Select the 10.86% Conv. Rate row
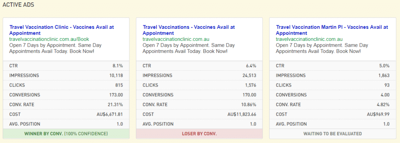400x143 pixels. (x=199, y=105)
